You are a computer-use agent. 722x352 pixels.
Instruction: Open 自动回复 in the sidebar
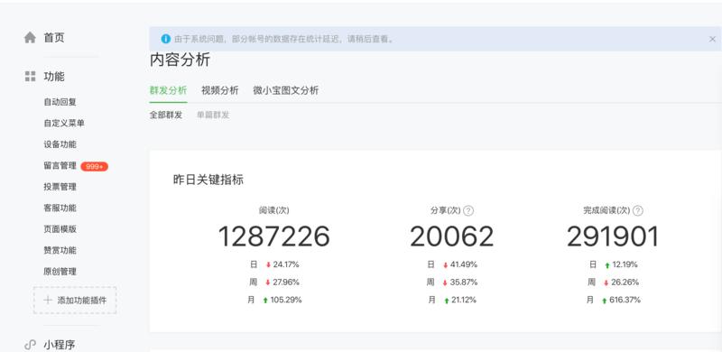pos(60,102)
